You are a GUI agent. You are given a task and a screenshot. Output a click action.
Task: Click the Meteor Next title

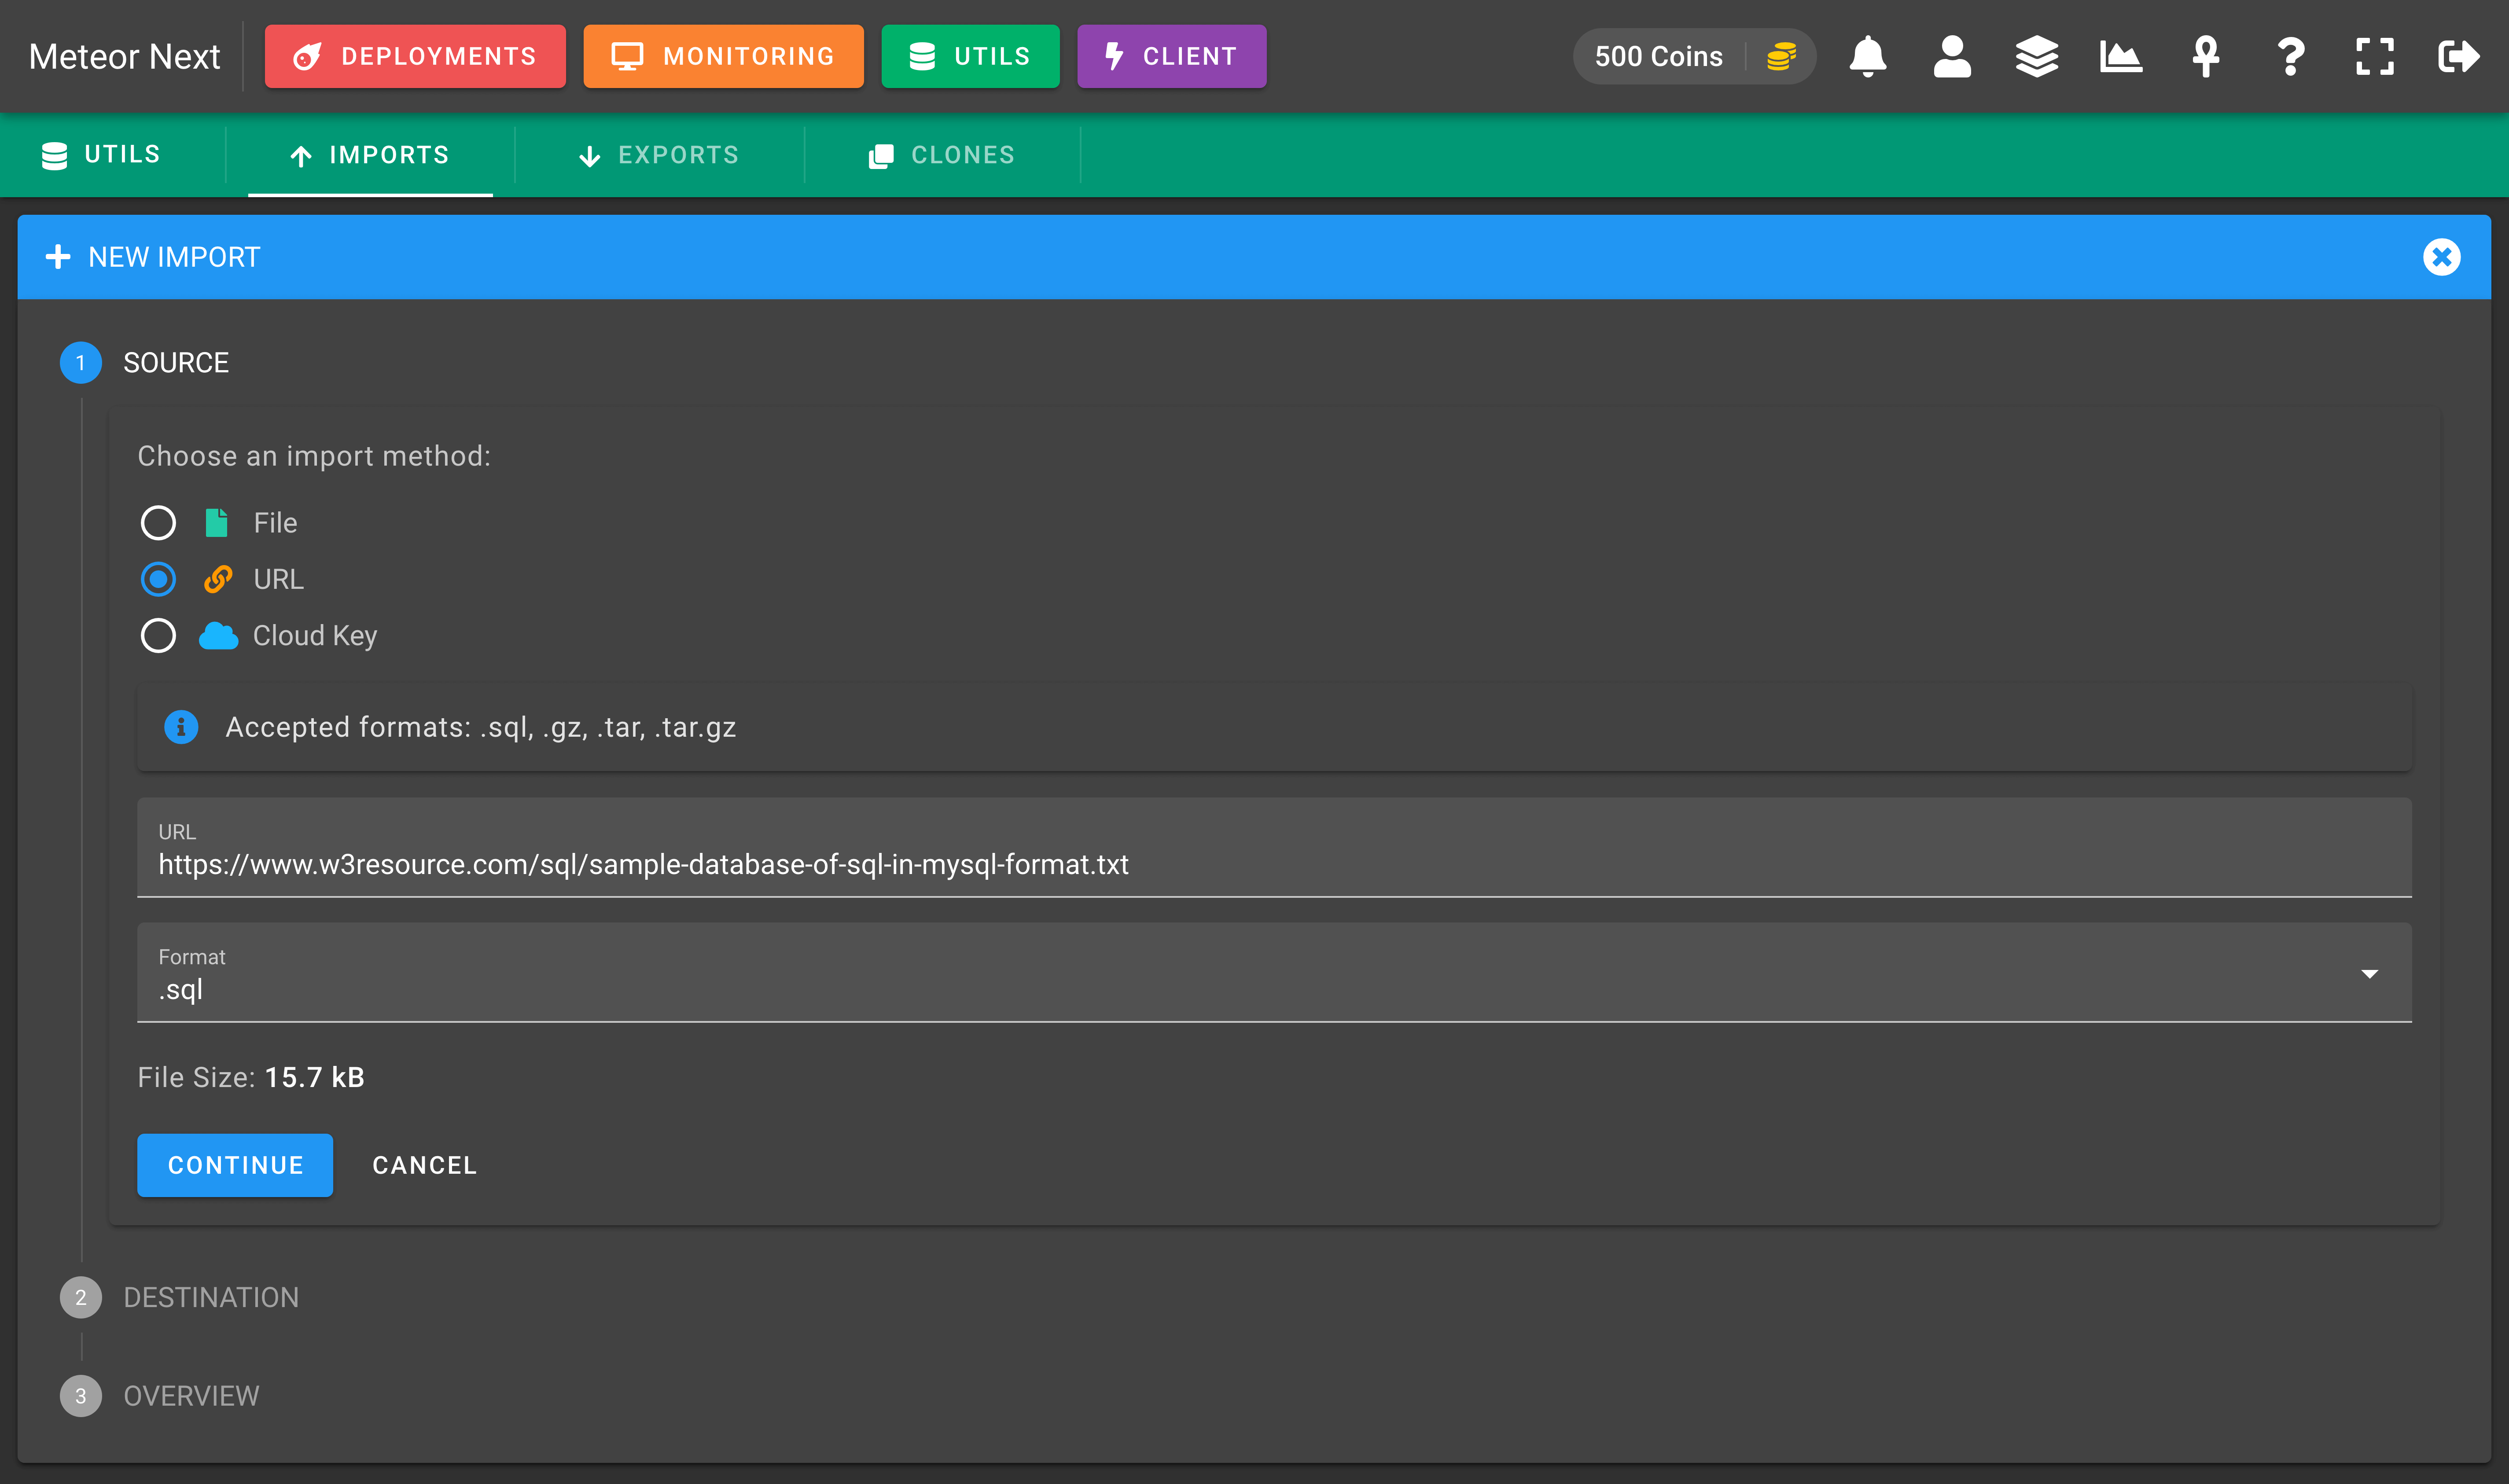coord(124,57)
